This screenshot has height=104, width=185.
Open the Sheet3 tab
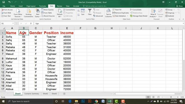(x=54, y=94)
